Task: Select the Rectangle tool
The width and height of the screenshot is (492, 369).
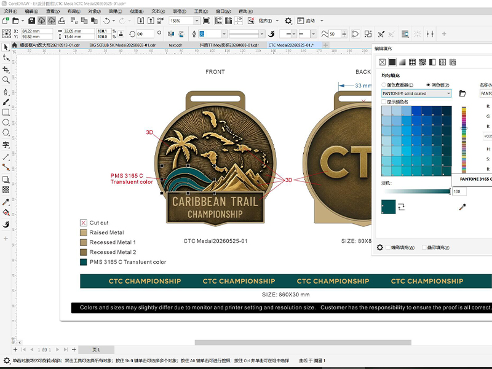Action: (6, 113)
